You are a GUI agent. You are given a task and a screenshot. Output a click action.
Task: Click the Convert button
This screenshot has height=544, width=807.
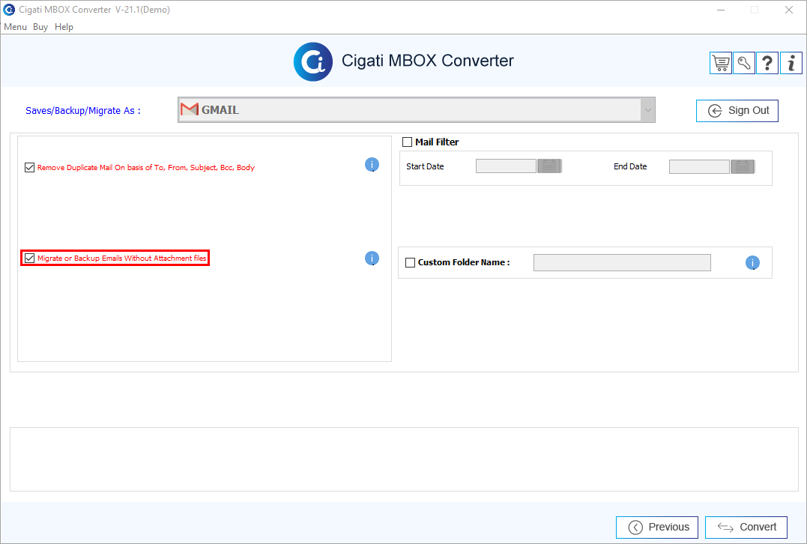click(x=746, y=527)
